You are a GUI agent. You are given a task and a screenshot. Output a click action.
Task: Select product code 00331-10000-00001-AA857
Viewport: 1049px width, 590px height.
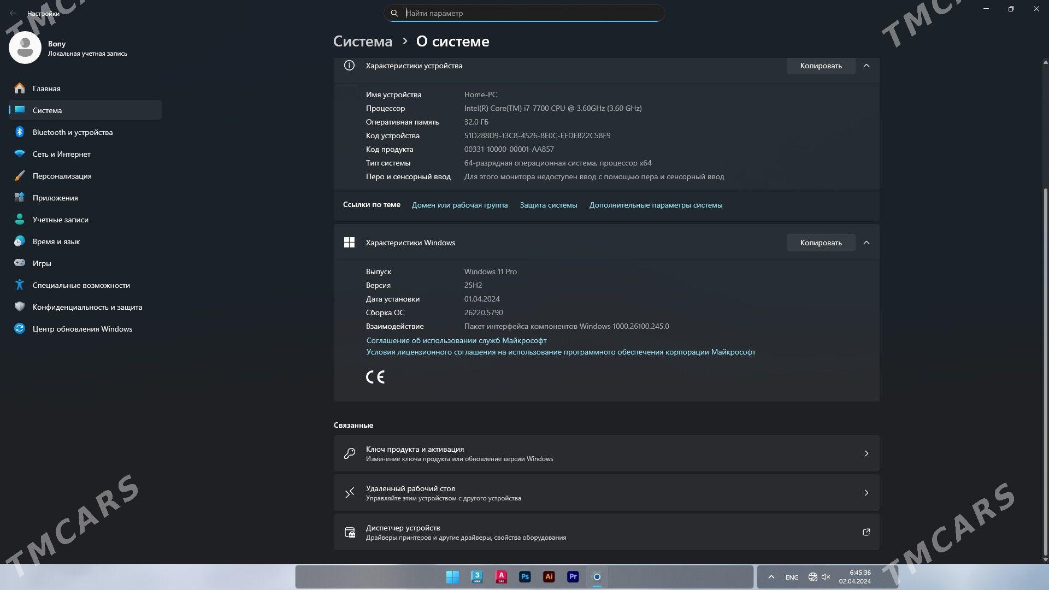509,149
